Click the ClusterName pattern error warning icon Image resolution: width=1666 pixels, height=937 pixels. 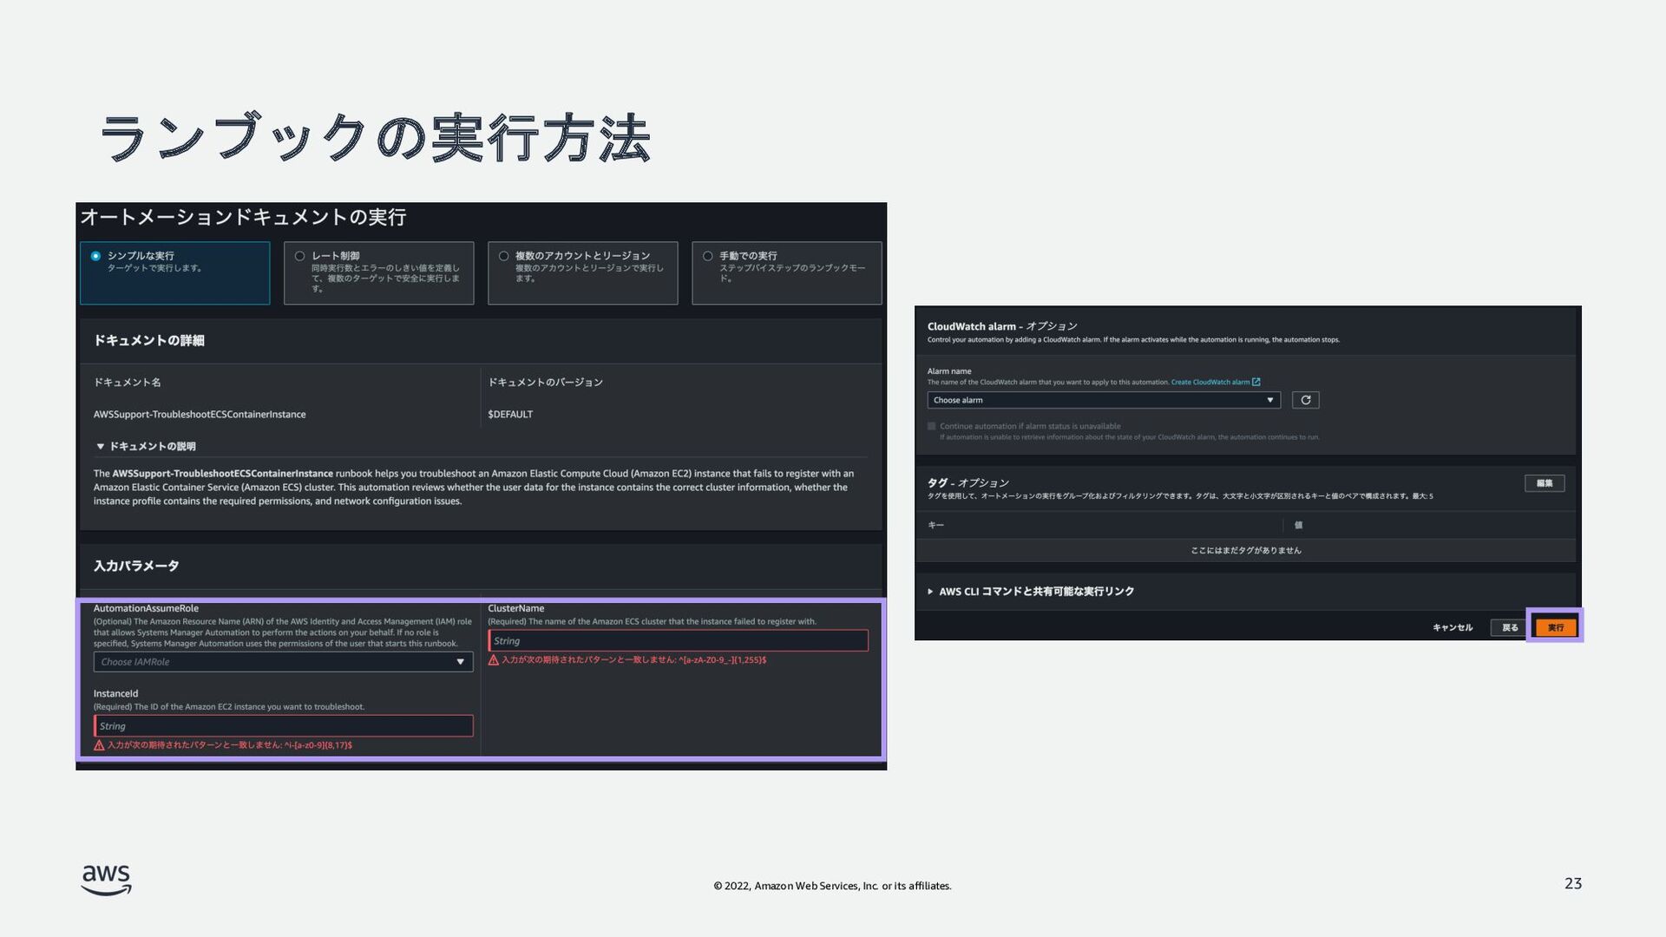(x=494, y=660)
